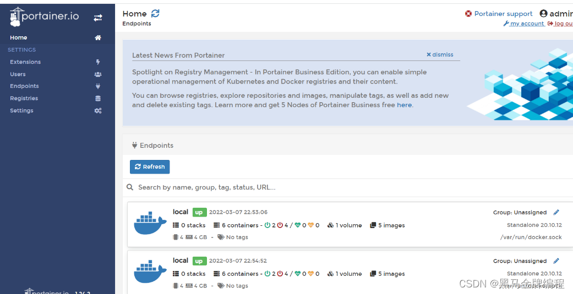Click the images clone icon in first endpoint
Viewport: 573px width, 294px height.
(x=373, y=225)
